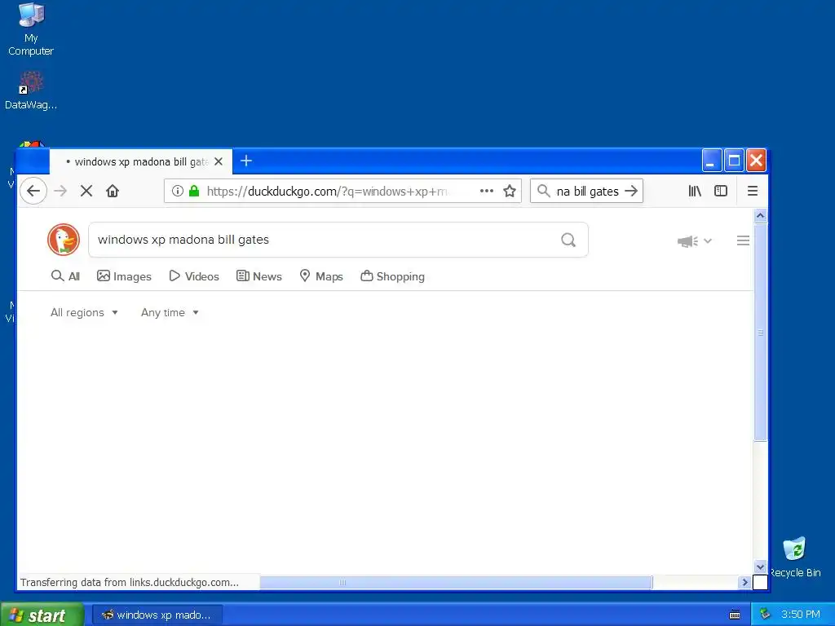
Task: Bookmark this page with the star
Action: click(x=510, y=191)
